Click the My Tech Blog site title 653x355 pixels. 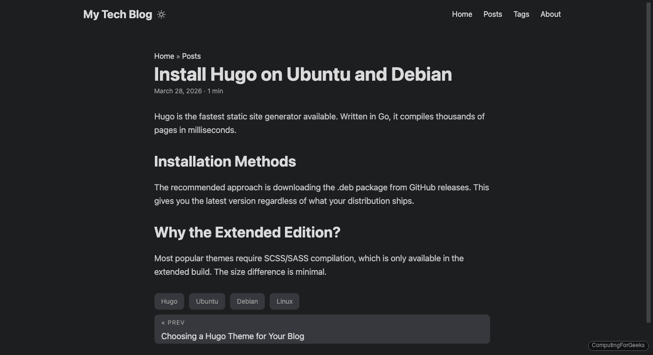[x=117, y=14]
